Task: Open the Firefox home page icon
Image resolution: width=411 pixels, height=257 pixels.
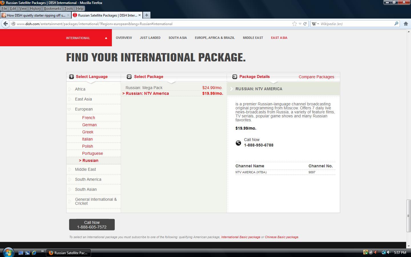Action: tap(406, 24)
